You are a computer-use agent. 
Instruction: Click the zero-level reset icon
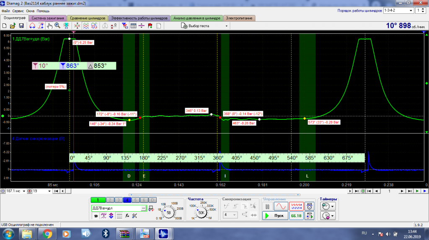click(x=114, y=26)
